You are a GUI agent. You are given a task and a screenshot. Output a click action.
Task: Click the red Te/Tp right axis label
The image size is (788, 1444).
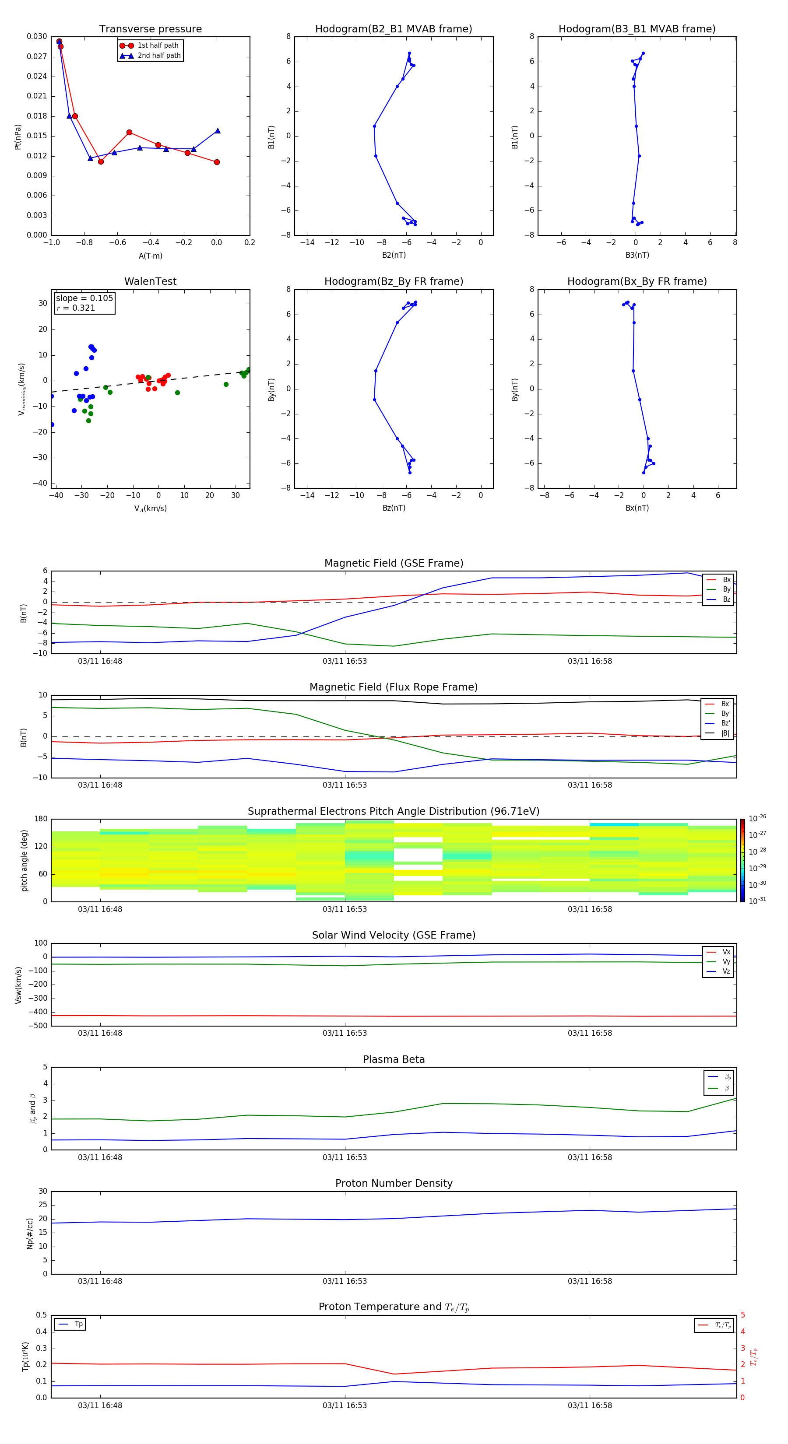753,1356
